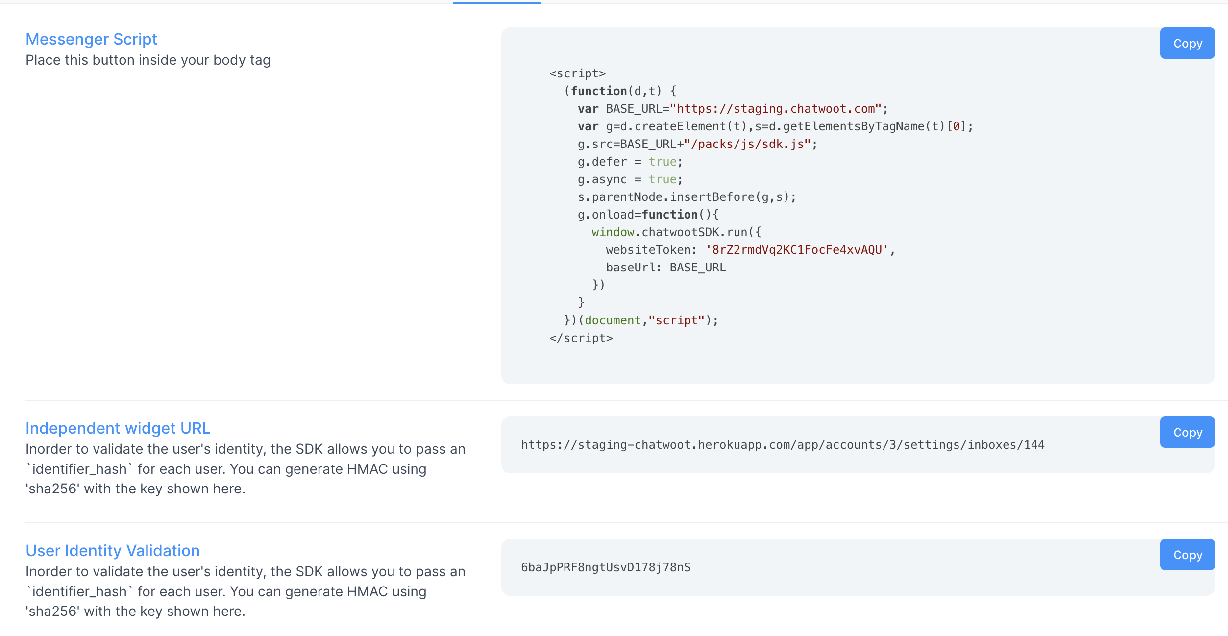Select the HMAC key 6baJpPRF8ngtUsvD178j78nS
The width and height of the screenshot is (1228, 636).
coord(606,568)
